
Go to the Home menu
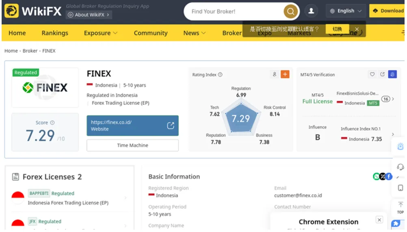(x=17, y=33)
